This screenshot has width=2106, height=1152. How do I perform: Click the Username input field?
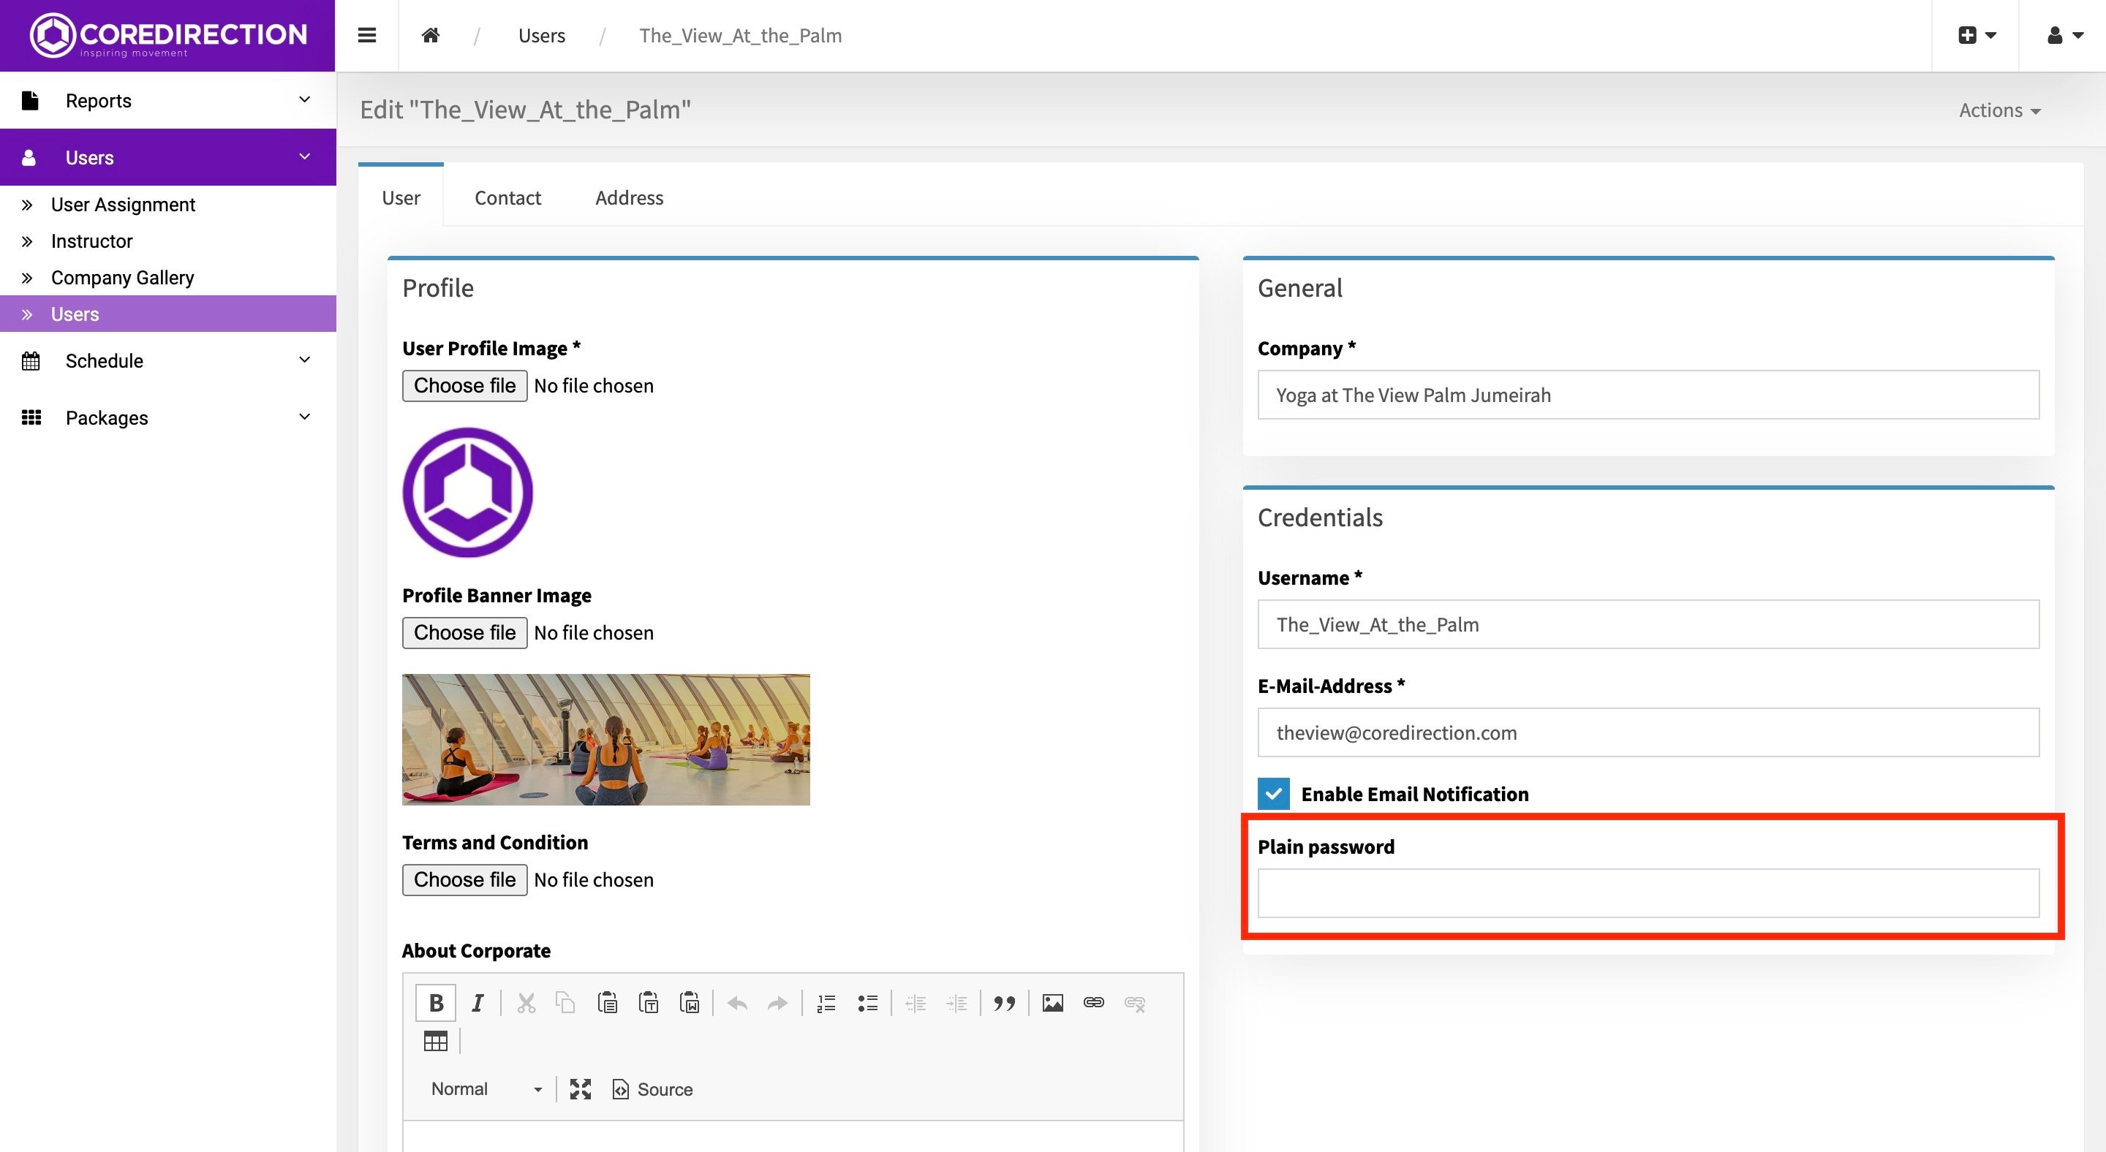pyautogui.click(x=1648, y=624)
